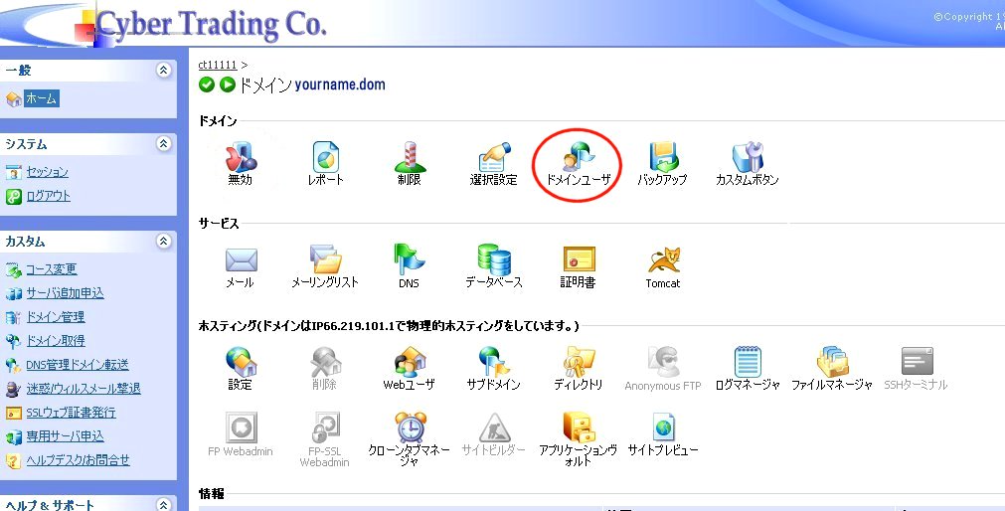Click the green enabled status check icon
1005x511 pixels.
(x=207, y=85)
